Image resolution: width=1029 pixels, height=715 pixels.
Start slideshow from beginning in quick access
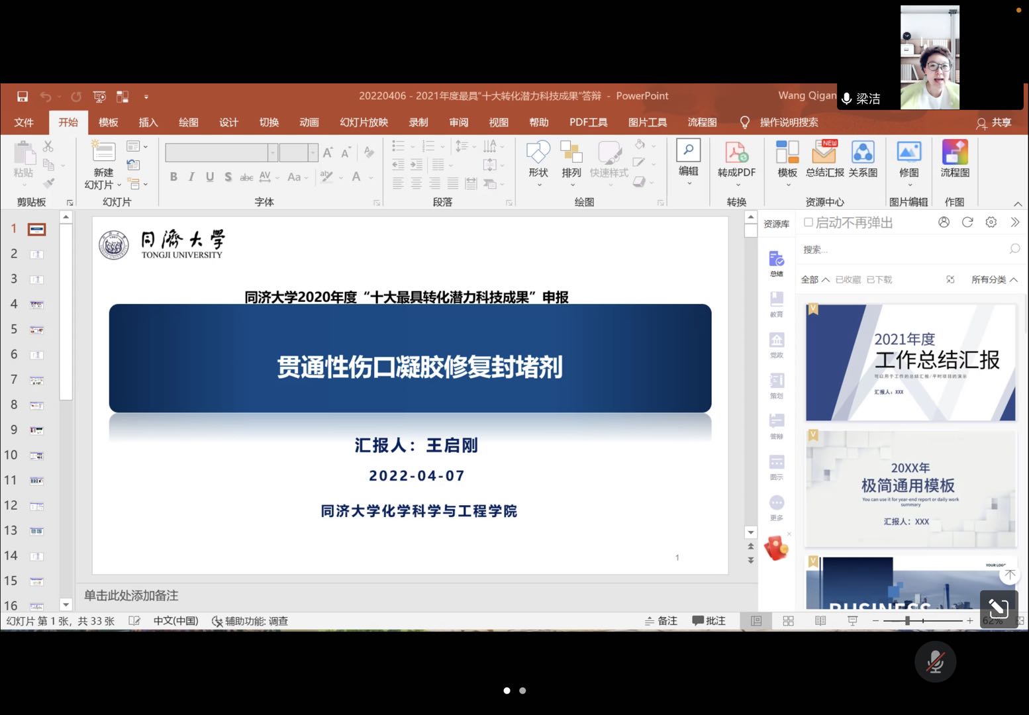[x=99, y=97]
